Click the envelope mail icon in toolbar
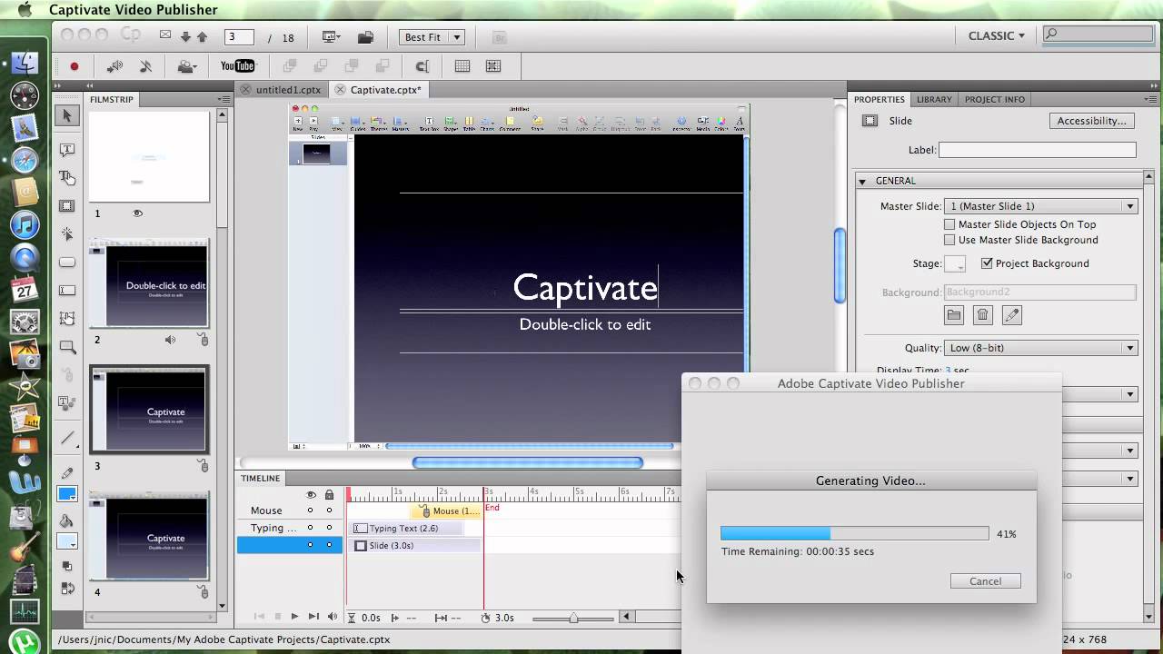 point(165,35)
